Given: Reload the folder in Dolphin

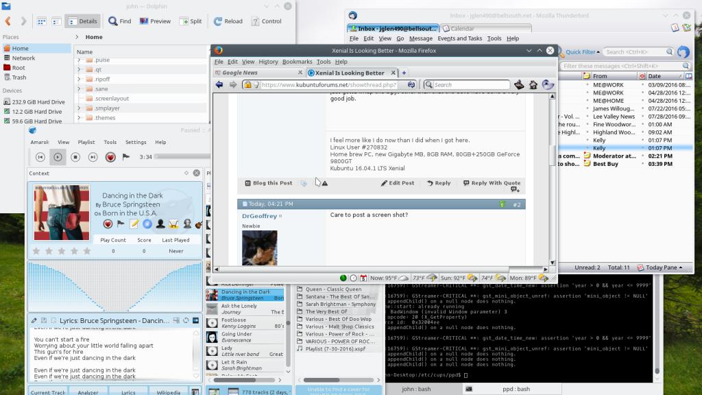Looking at the screenshot, I should pos(228,21).
